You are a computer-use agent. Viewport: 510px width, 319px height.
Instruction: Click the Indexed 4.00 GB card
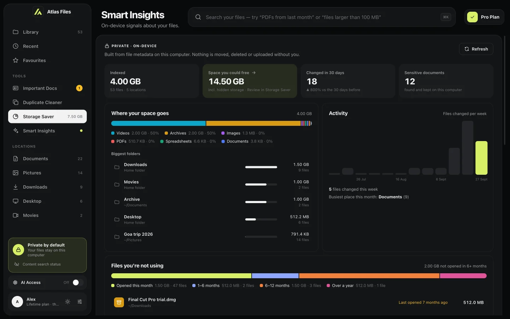pos(152,81)
